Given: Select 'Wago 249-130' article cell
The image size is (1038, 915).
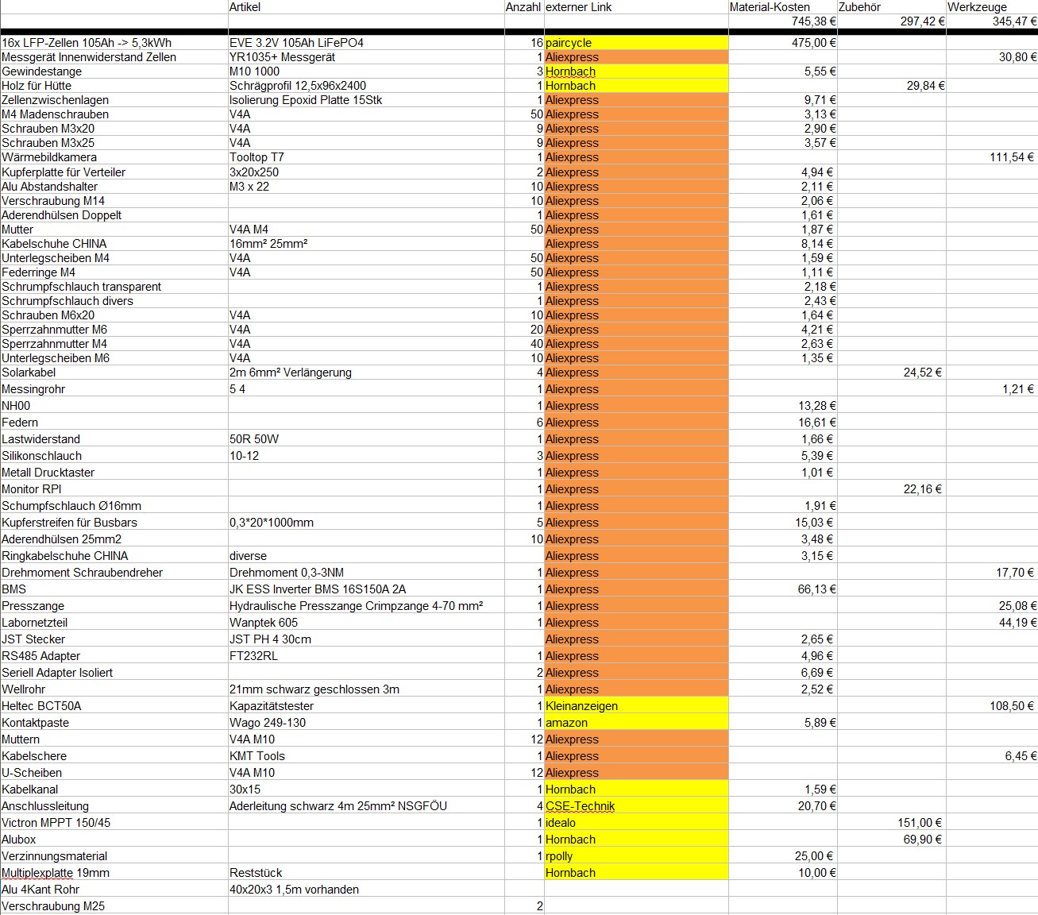Looking at the screenshot, I should 366,723.
